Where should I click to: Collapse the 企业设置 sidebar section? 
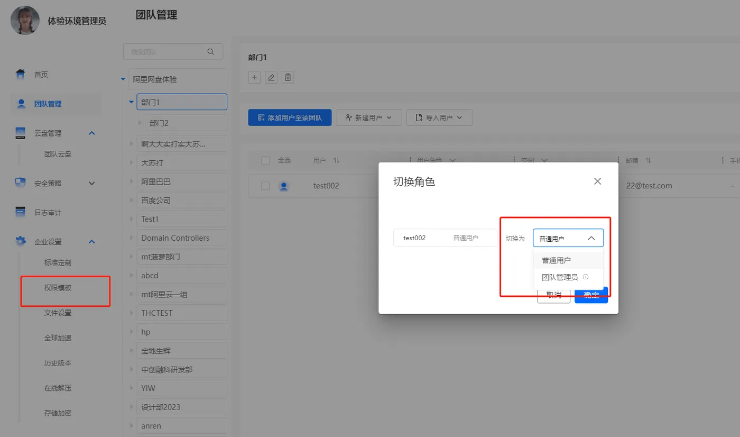(91, 242)
